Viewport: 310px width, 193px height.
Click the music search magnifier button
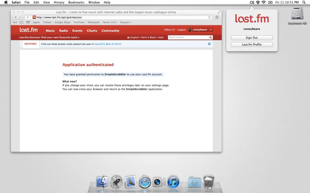point(210,38)
